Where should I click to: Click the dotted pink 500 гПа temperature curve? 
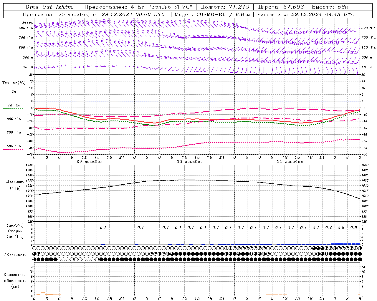point(197,145)
